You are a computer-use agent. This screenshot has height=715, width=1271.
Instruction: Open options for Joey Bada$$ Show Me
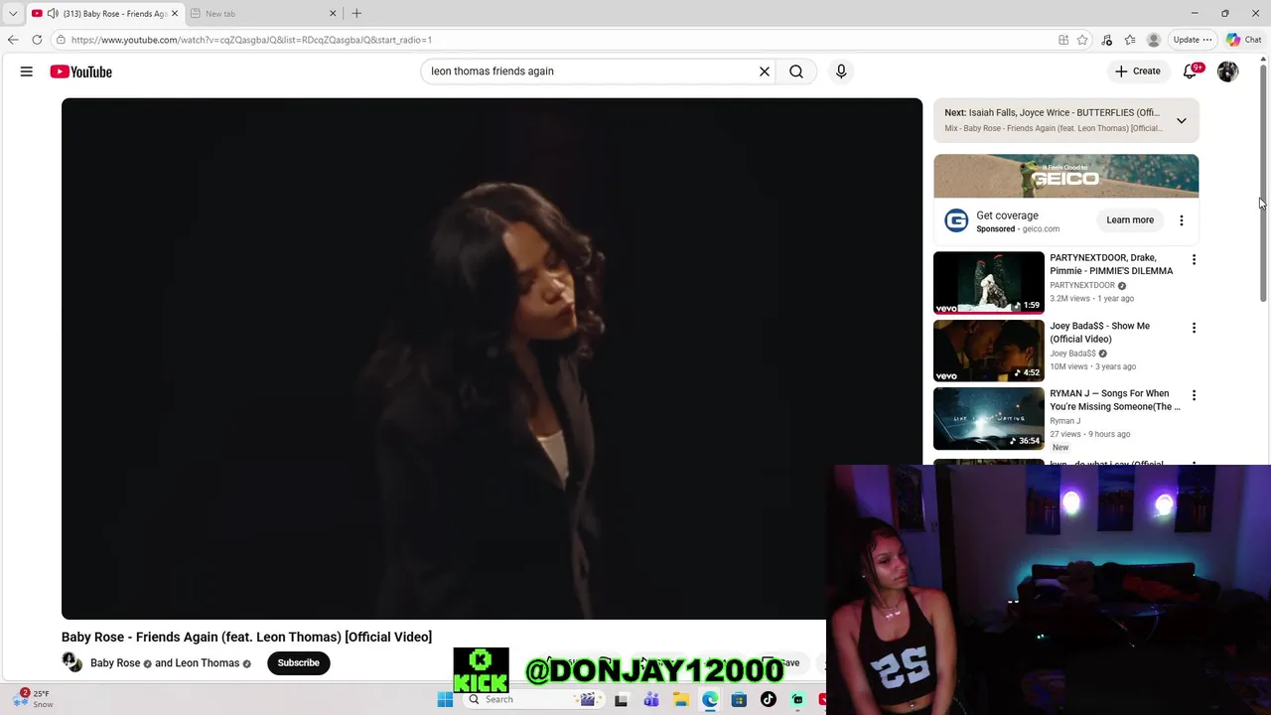pyautogui.click(x=1194, y=328)
